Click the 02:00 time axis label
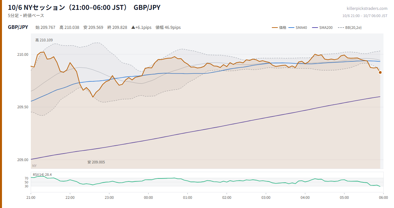394x208 pixels. (x=227, y=198)
